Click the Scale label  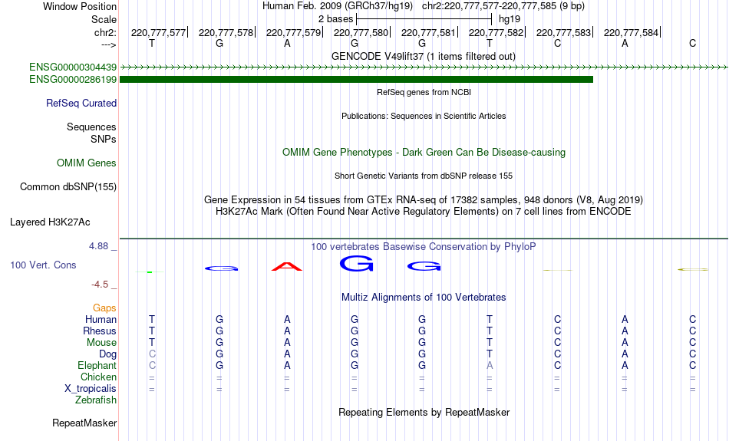click(x=104, y=19)
